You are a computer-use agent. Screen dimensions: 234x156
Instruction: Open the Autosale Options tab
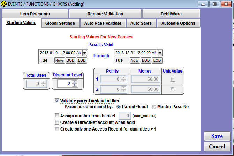pyautogui.click(x=178, y=23)
